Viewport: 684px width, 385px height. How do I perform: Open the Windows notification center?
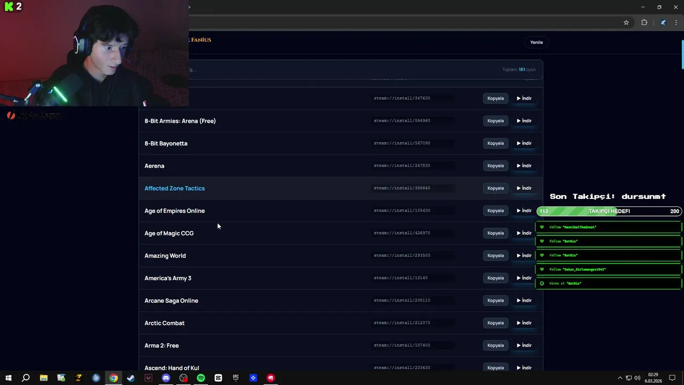pyautogui.click(x=672, y=378)
